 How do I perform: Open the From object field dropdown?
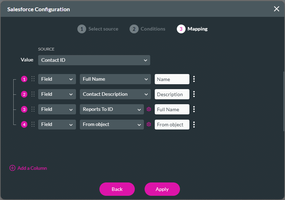pyautogui.click(x=112, y=125)
